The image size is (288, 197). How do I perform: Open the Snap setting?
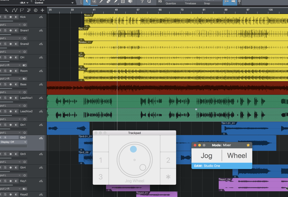coord(207,3)
